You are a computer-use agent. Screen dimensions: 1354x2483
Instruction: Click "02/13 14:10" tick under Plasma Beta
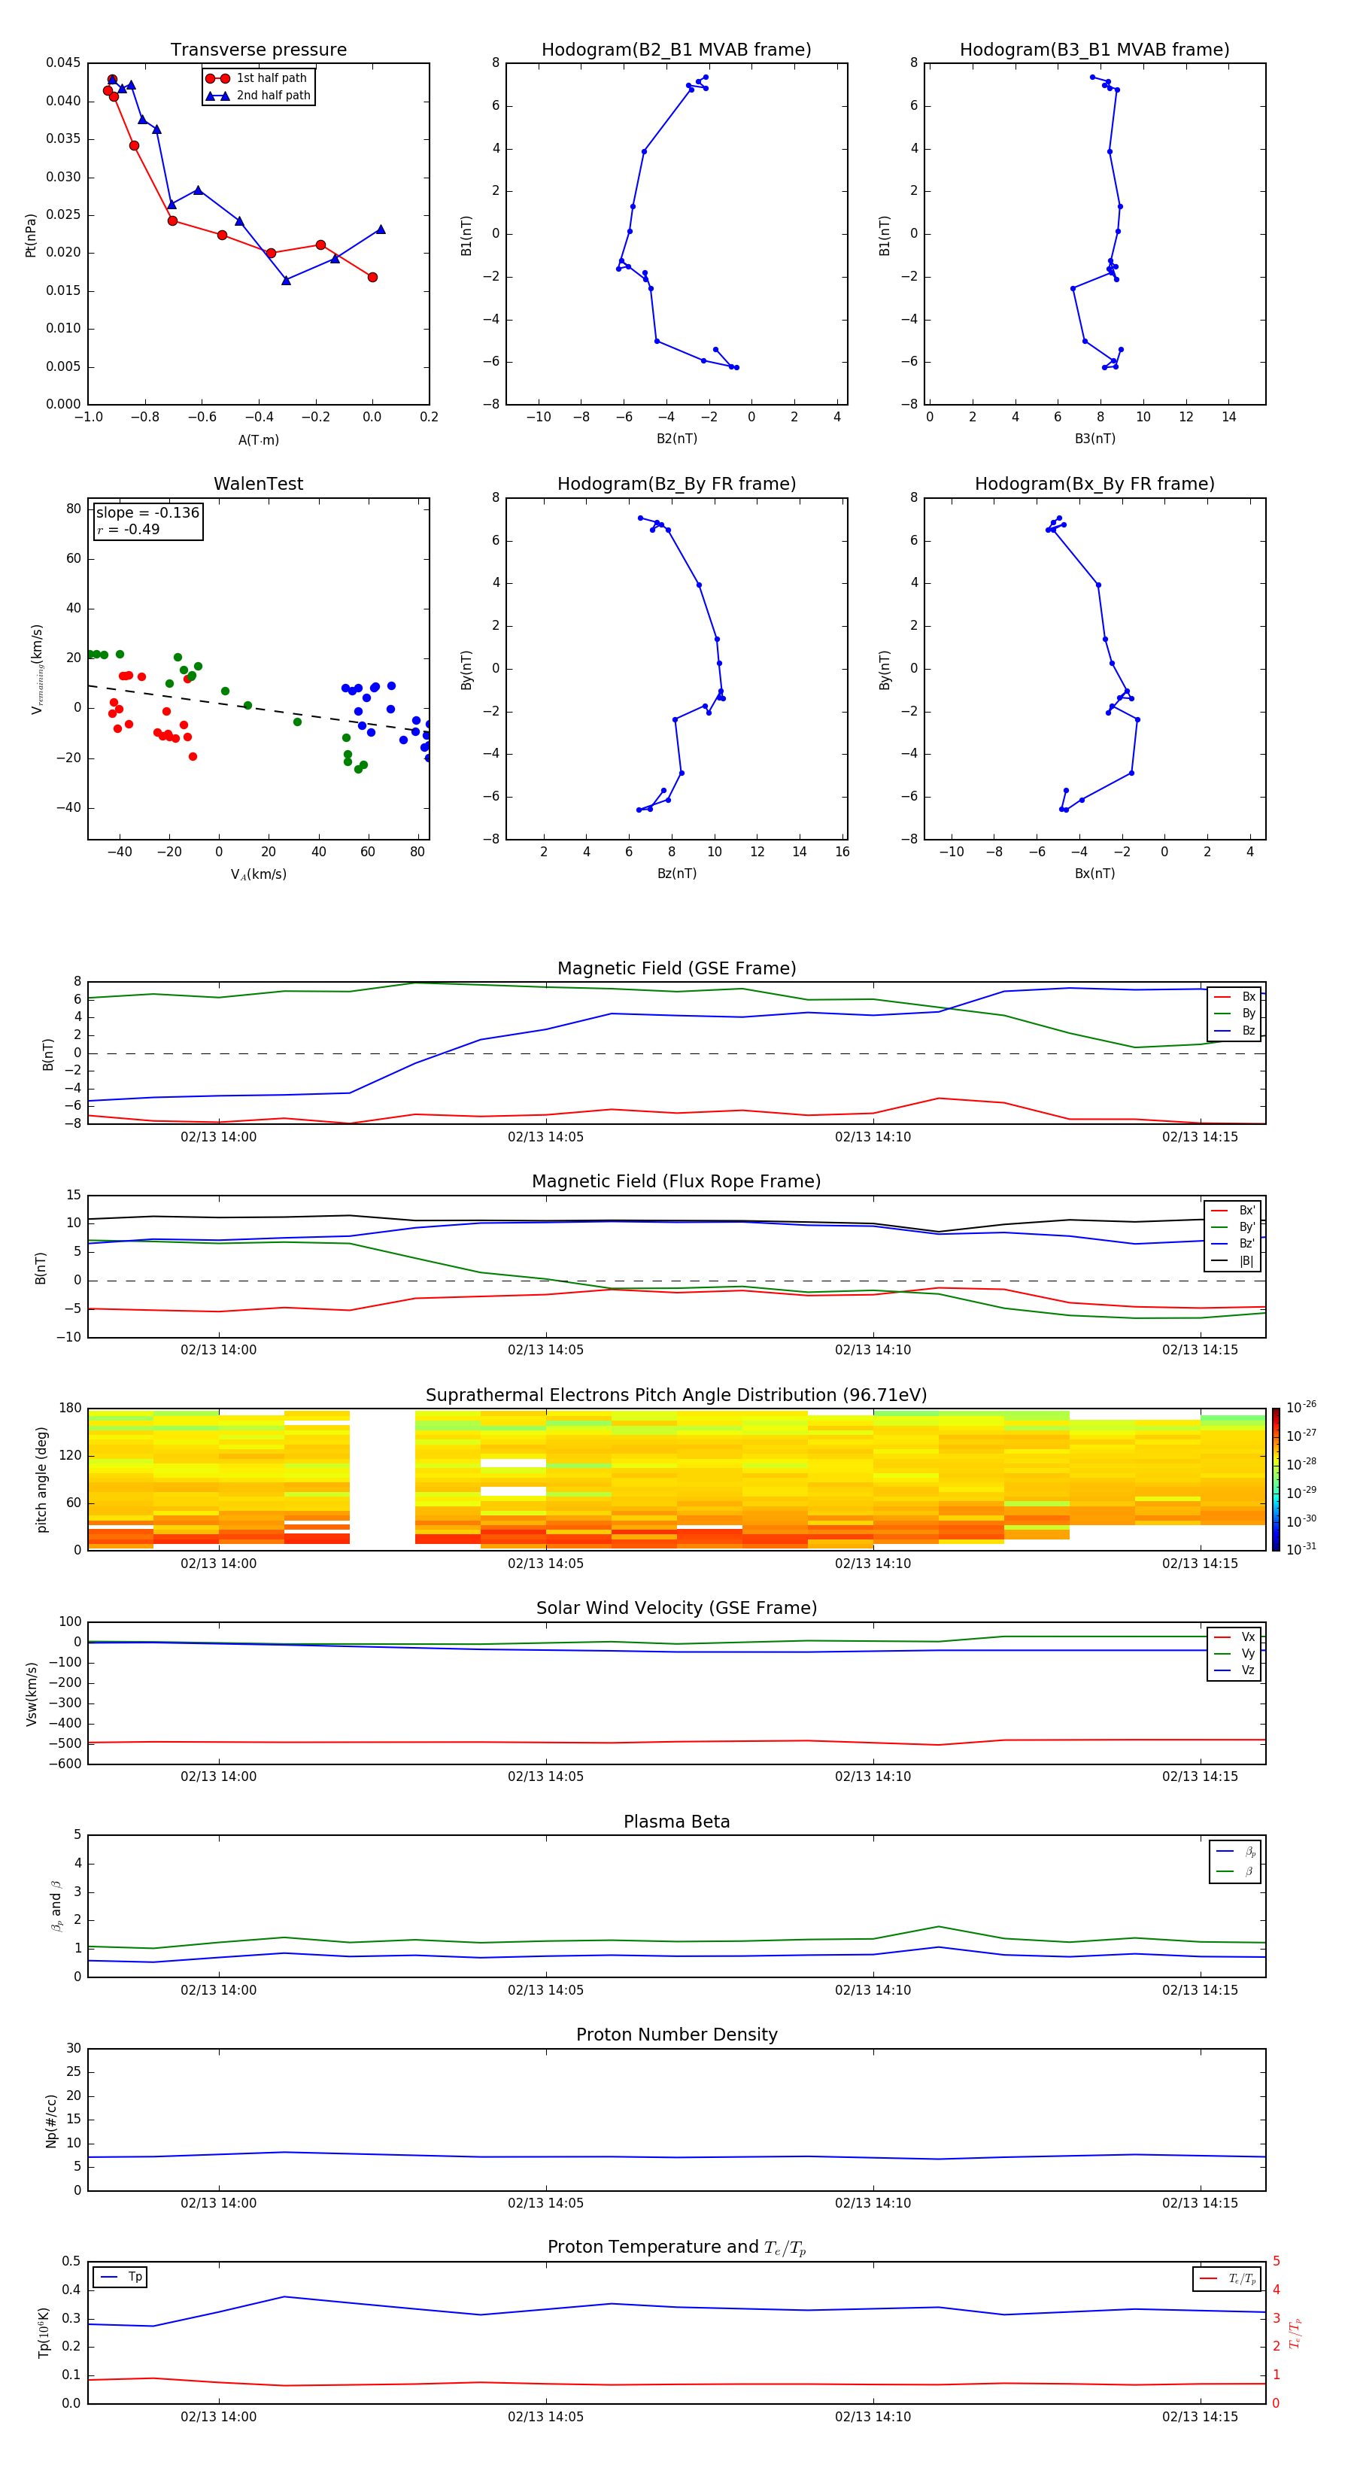(x=873, y=1990)
